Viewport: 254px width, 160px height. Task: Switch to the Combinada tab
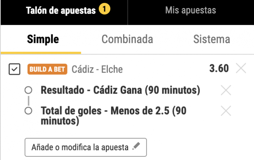coord(127,39)
